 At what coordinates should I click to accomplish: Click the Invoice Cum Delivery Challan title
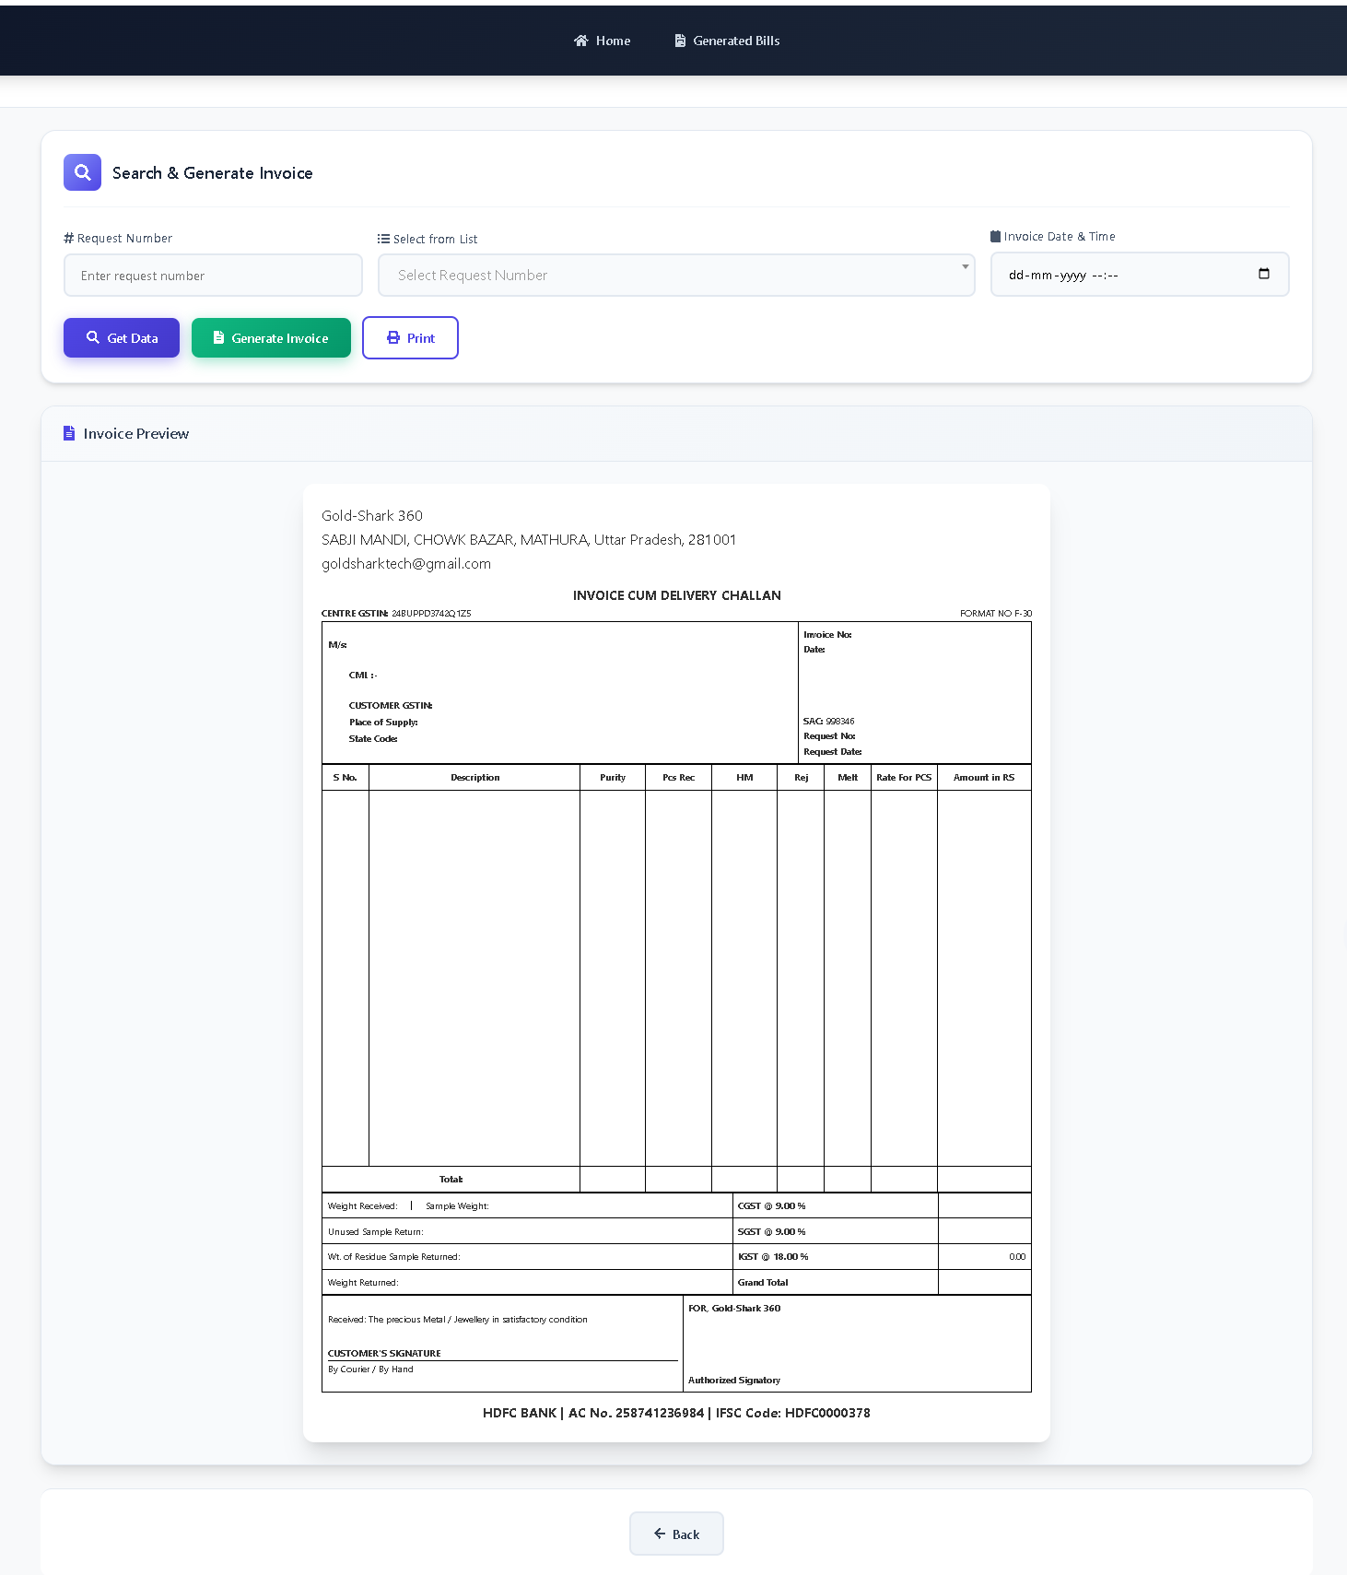(x=676, y=595)
